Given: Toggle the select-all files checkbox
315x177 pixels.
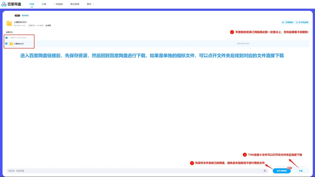Looking at the screenshot, I should click(6, 38).
